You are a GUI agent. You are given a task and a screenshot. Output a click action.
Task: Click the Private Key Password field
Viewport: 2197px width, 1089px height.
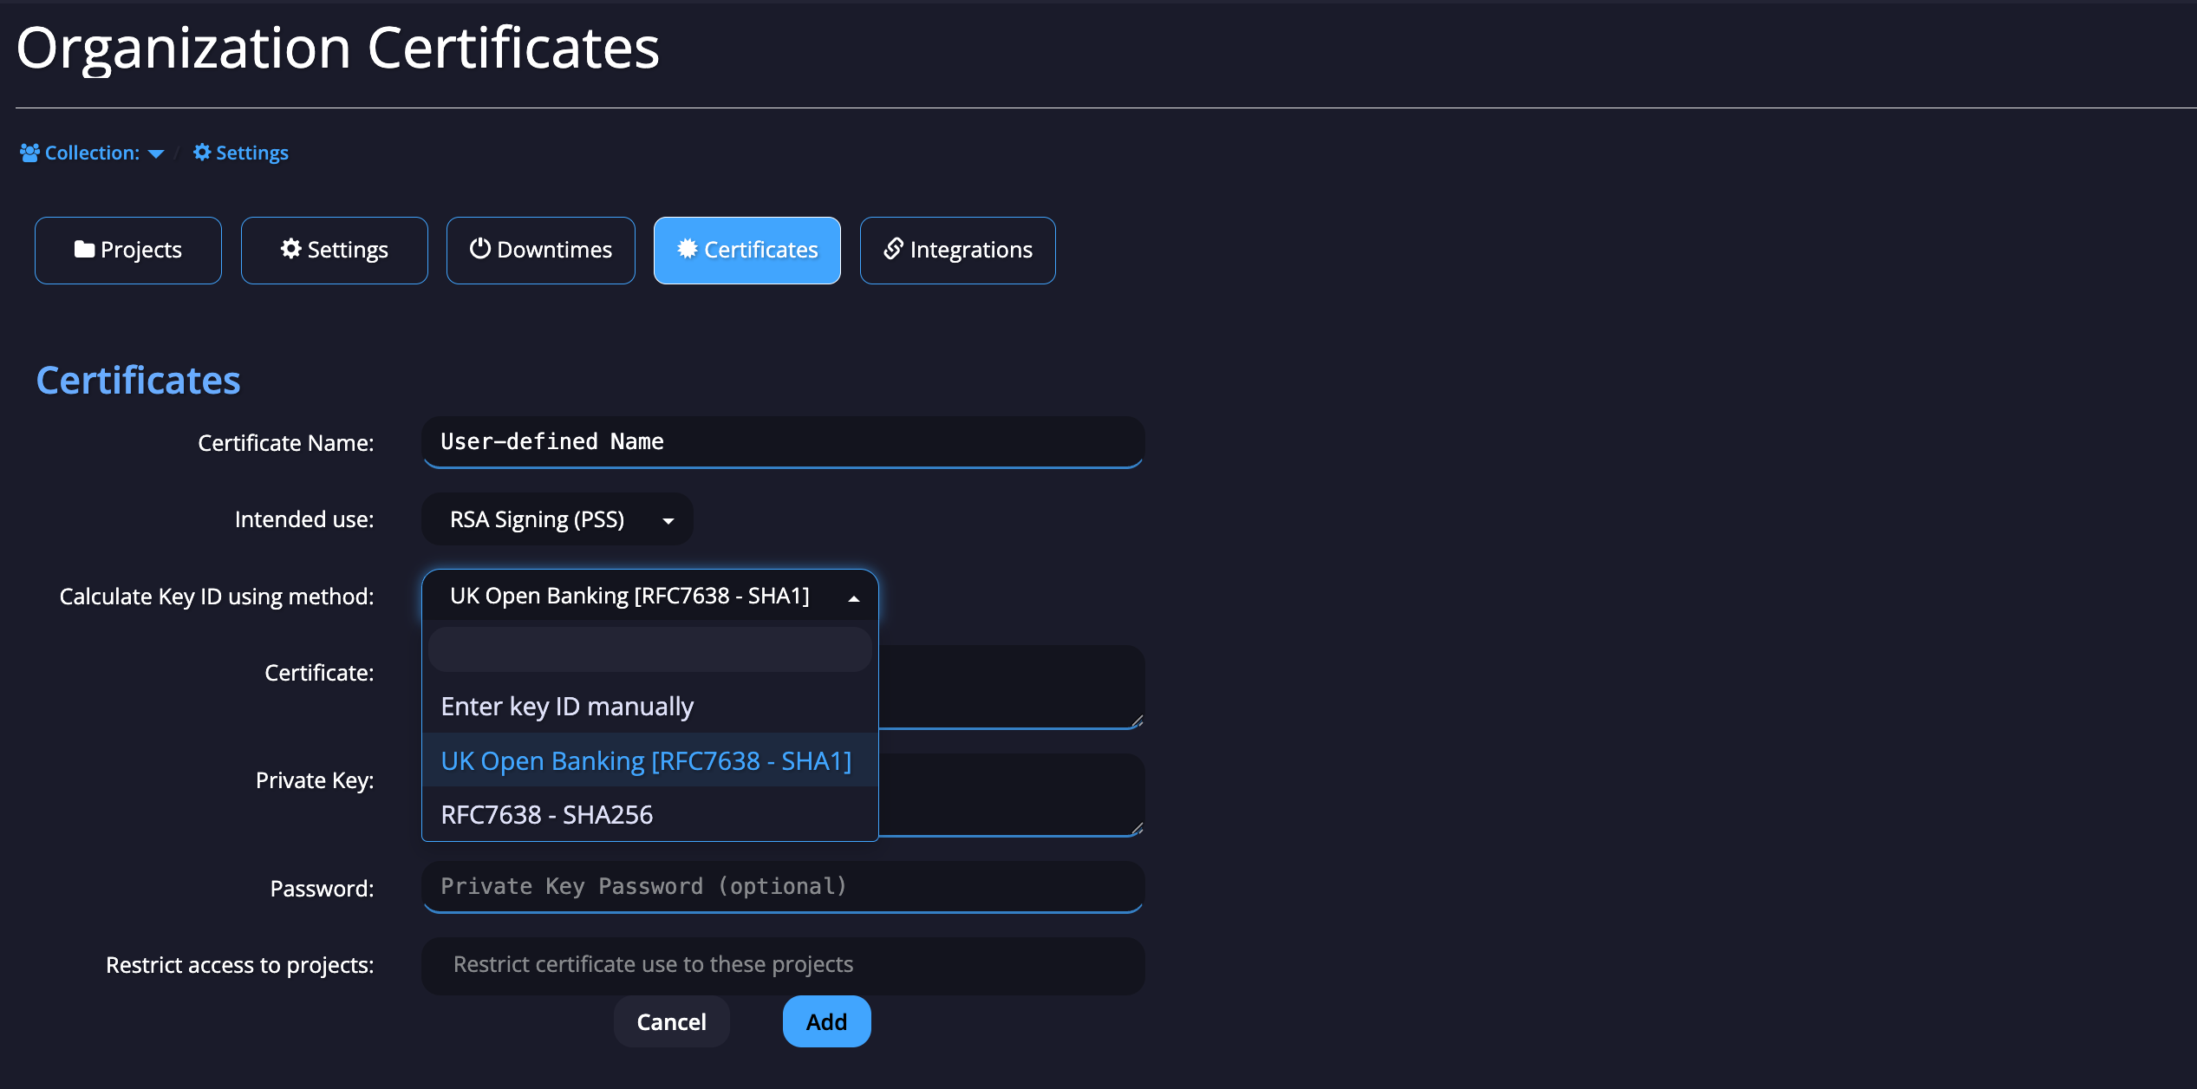pos(782,886)
